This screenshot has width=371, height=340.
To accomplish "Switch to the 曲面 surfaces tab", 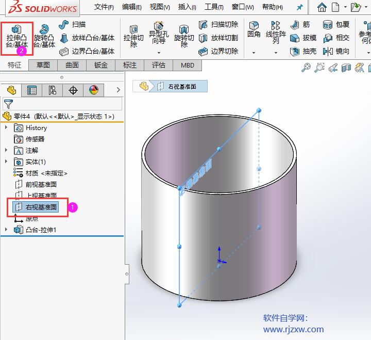I will pyautogui.click(x=72, y=65).
